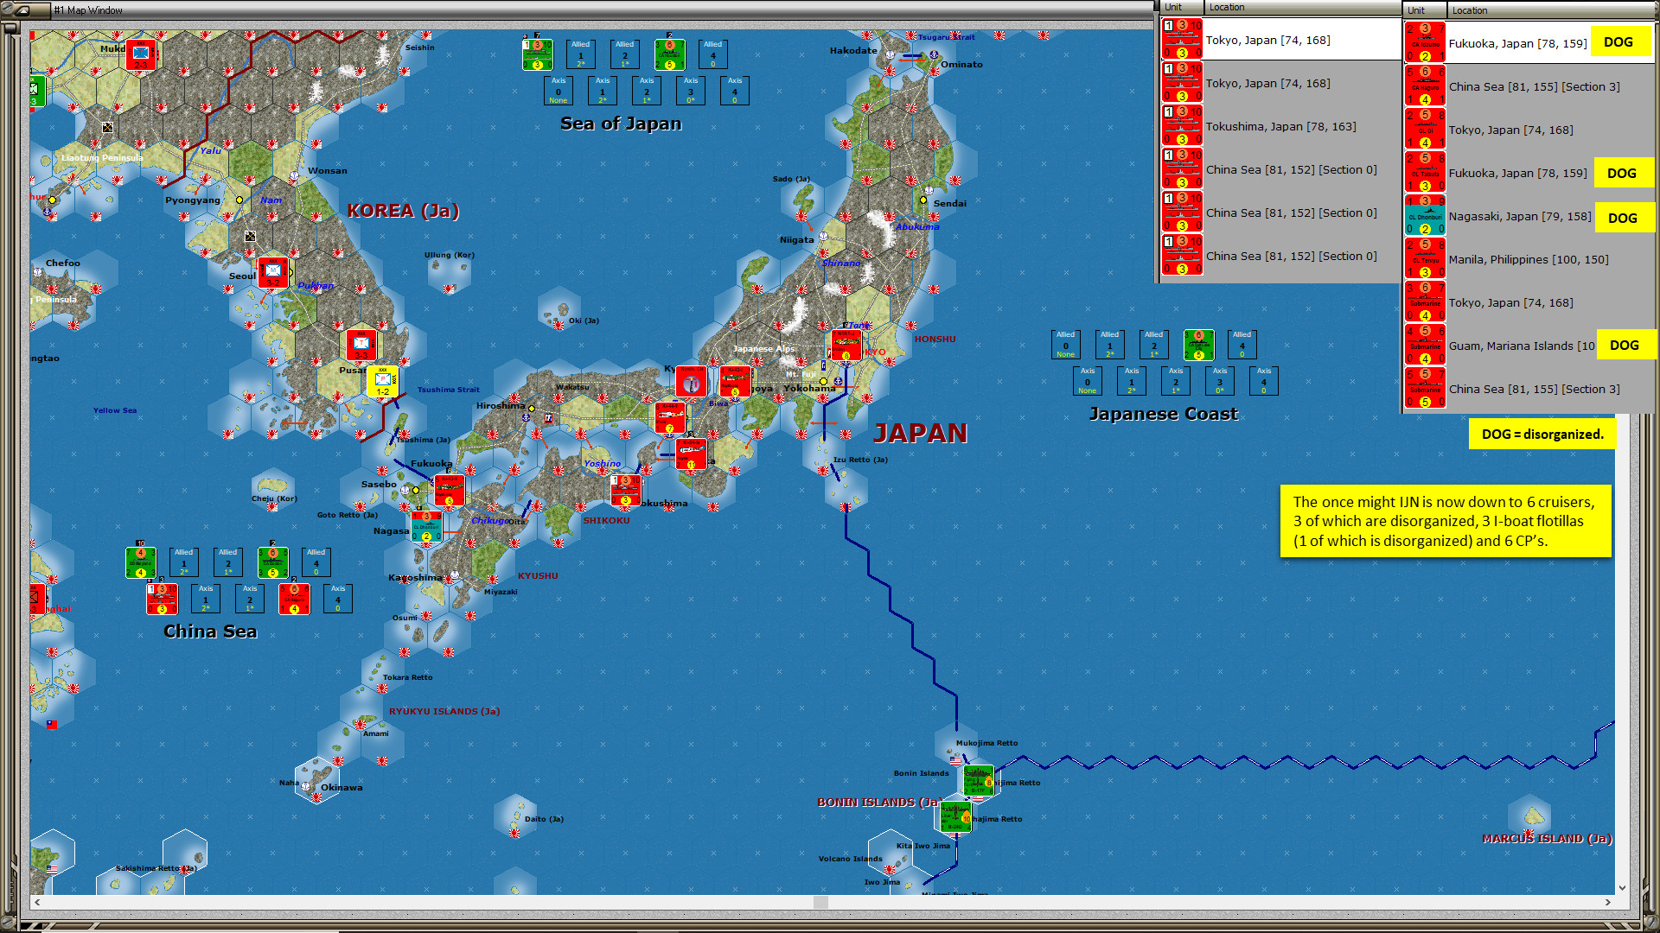Select the upper green unit in Bonin Islands
The height and width of the screenshot is (933, 1660).
click(x=979, y=781)
